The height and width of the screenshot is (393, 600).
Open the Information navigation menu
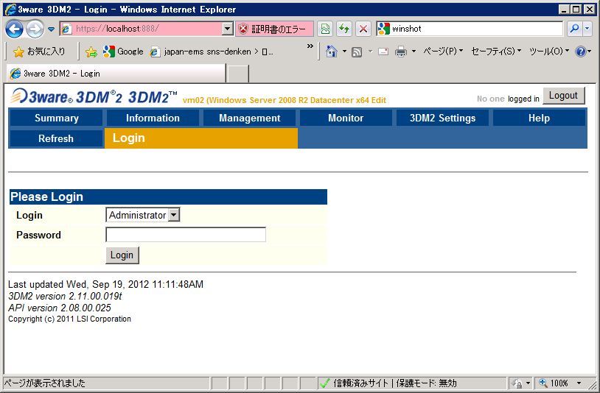(x=153, y=118)
